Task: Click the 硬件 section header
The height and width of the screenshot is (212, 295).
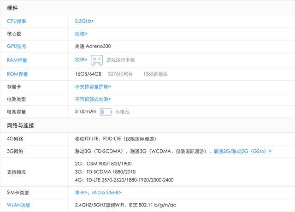Action: tap(13, 8)
